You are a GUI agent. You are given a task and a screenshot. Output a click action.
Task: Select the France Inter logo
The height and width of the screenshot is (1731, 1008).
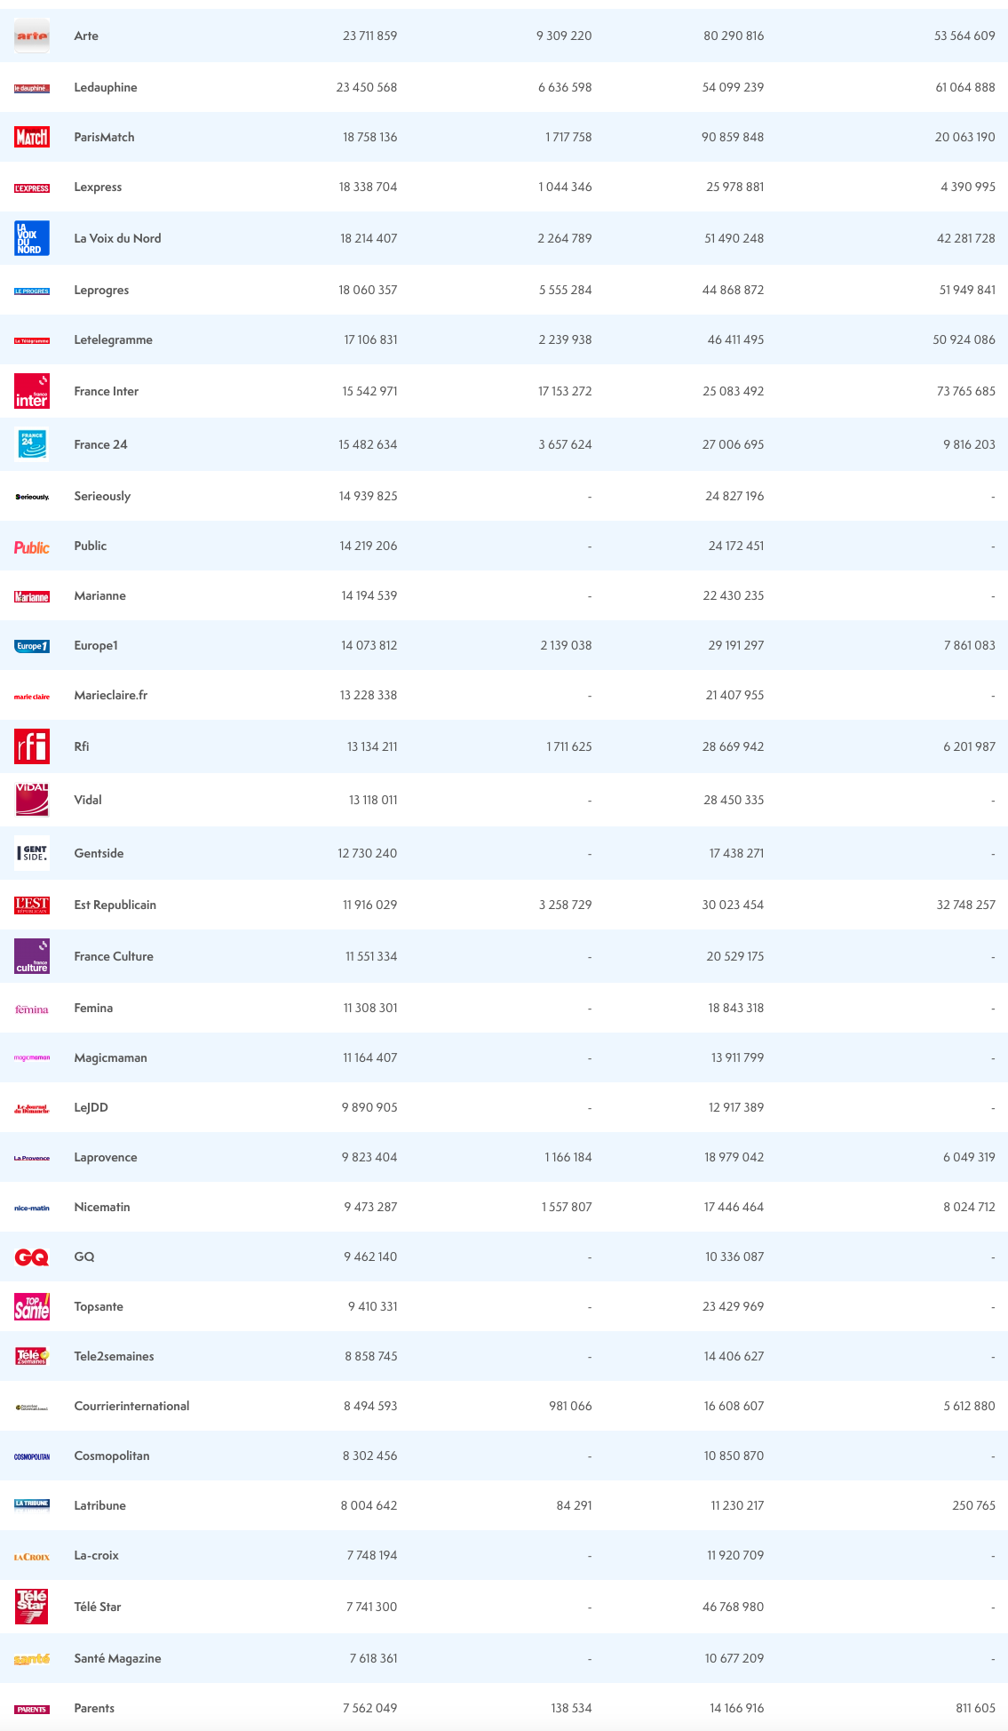tap(32, 391)
